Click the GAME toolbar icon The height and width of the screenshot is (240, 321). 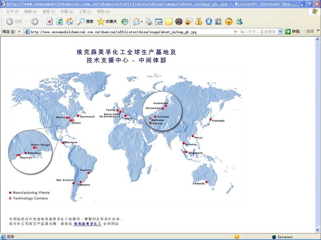point(179,21)
